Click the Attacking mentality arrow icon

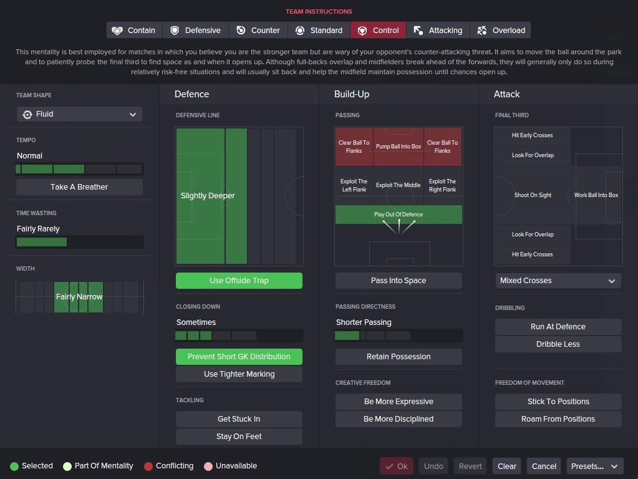[x=418, y=31]
